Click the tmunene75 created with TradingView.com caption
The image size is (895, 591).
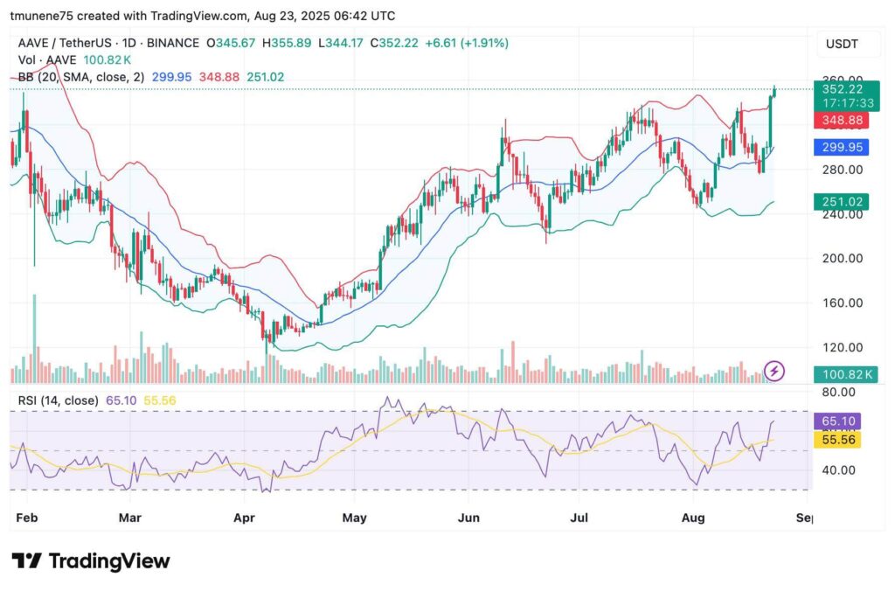point(203,16)
